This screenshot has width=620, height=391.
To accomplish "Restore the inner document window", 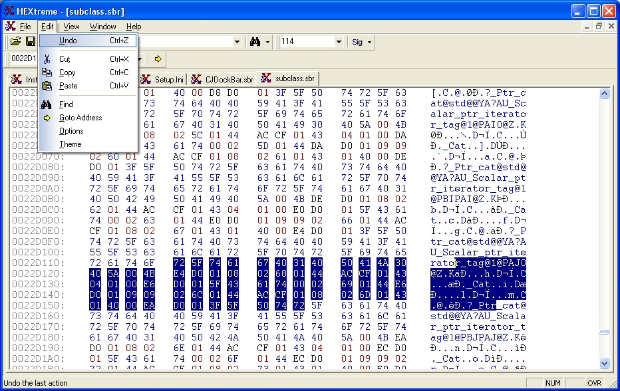I will 599,27.
